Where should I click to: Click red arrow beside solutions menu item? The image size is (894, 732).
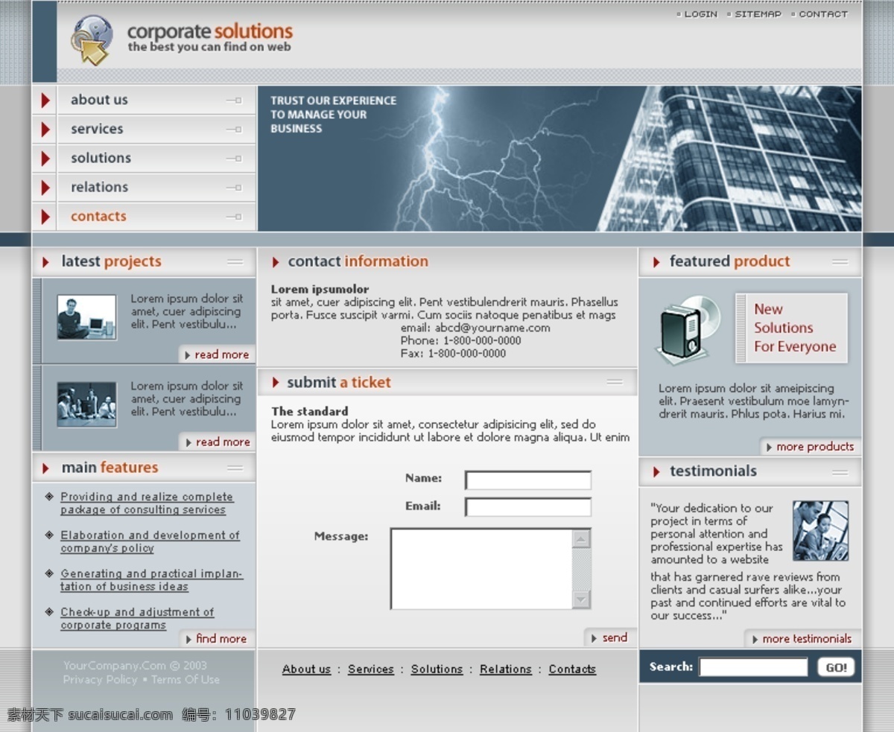click(x=45, y=158)
